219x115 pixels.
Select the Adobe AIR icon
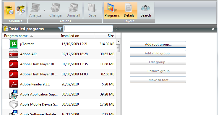[14, 54]
